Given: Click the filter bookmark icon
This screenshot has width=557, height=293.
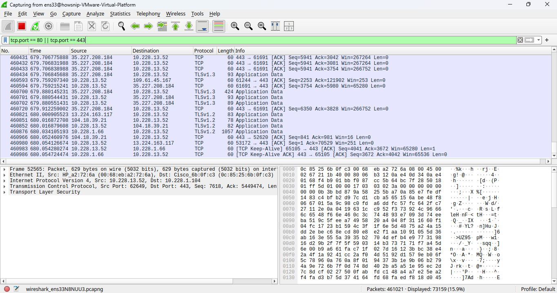Looking at the screenshot, I should click(x=5, y=40).
